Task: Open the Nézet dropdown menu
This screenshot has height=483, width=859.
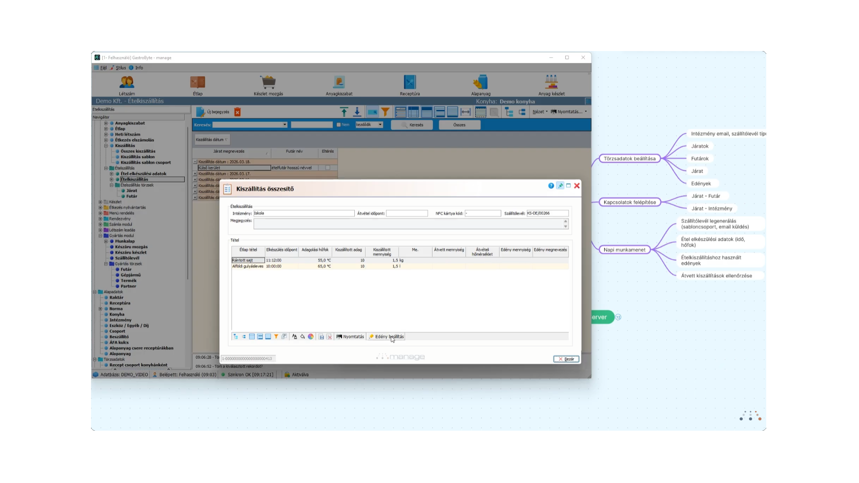Action: click(540, 112)
